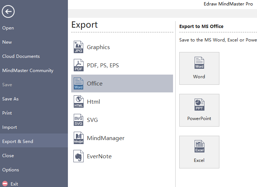Click Open in the sidebar
The height and width of the screenshot is (187, 257).
(8, 28)
